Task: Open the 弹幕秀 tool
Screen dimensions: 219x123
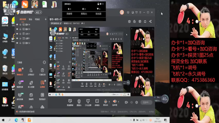Action: pos(31,96)
